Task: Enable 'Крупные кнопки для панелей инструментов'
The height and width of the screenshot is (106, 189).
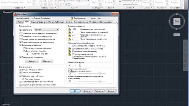Action: (20, 39)
